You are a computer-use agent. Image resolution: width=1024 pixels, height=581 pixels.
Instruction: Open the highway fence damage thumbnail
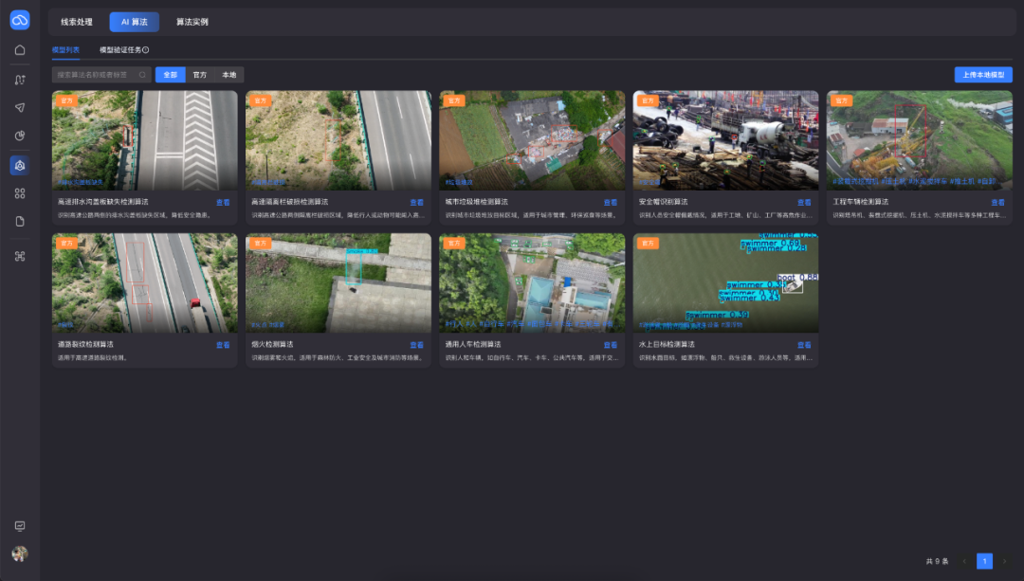point(338,140)
